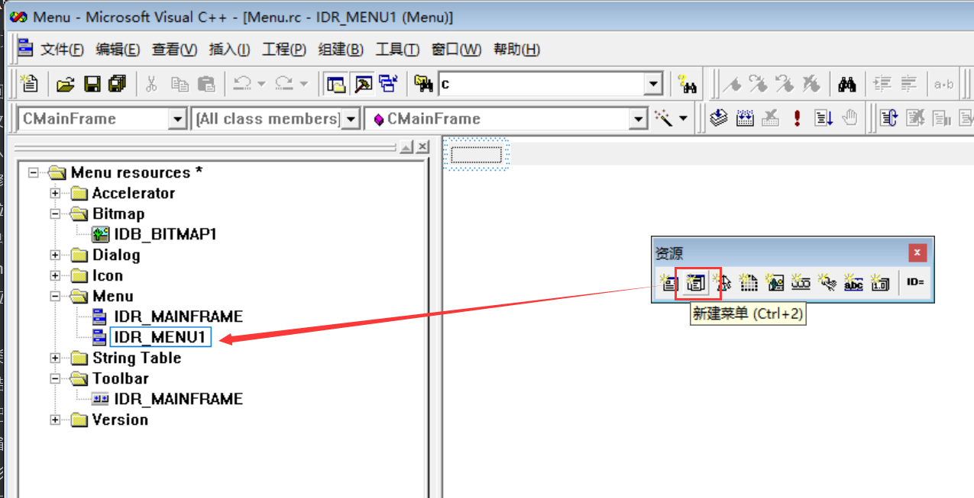The width and height of the screenshot is (974, 498).
Task: Open the (All class members) dropdown
Action: (351, 119)
